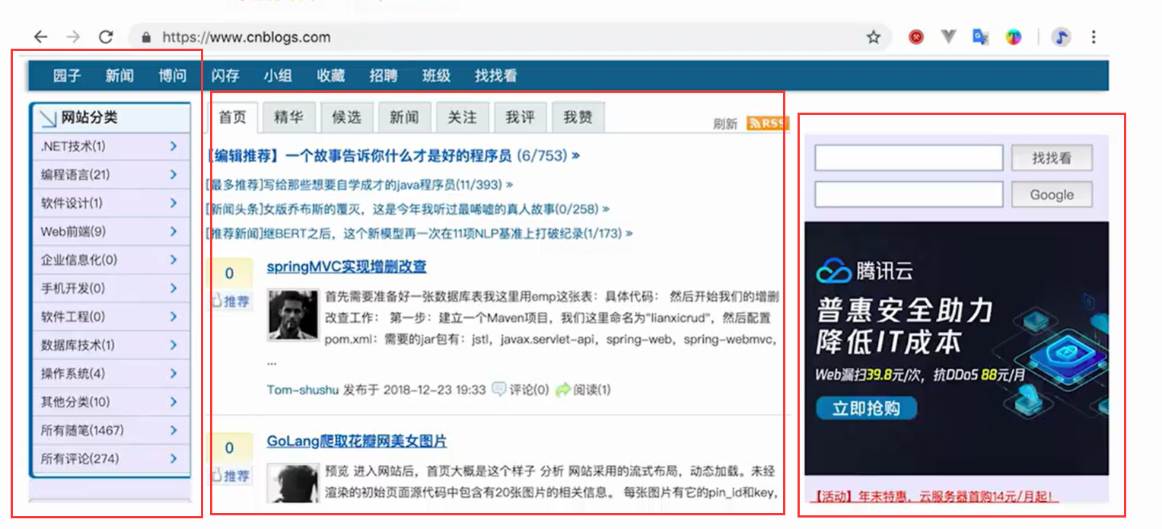Viewport: 1162px width, 529px height.
Task: Bookmark the page with star icon
Action: click(874, 37)
